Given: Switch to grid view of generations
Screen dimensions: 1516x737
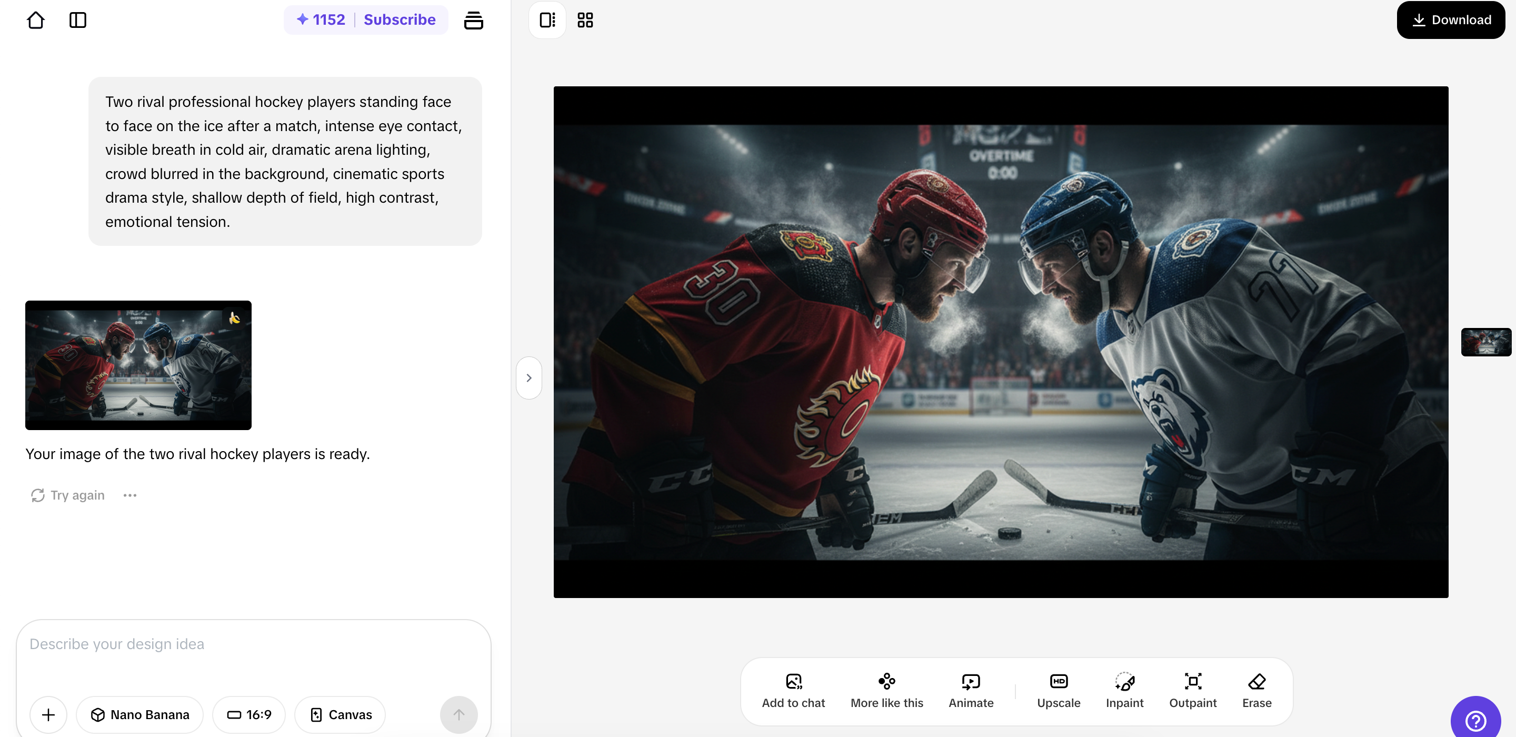Looking at the screenshot, I should pyautogui.click(x=584, y=19).
